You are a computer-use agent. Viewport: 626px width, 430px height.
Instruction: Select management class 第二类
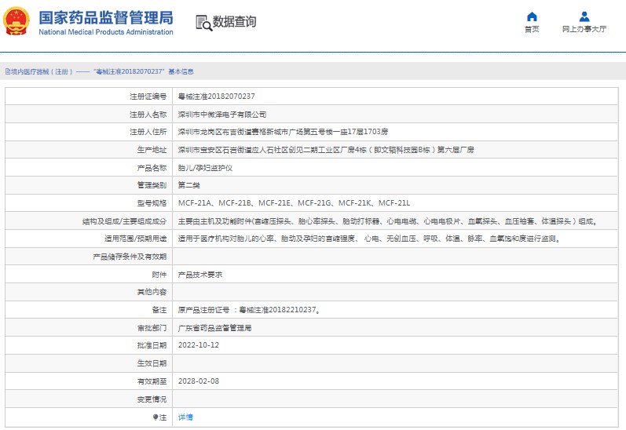point(189,185)
